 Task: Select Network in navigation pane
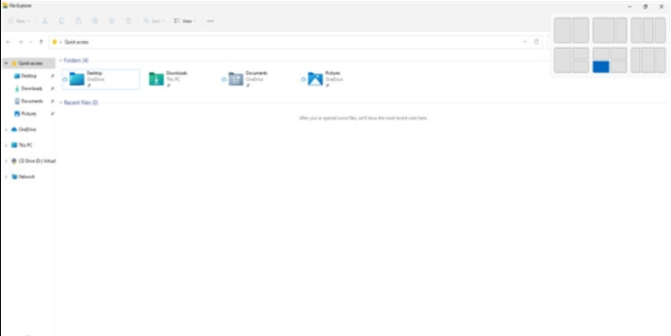(26, 177)
